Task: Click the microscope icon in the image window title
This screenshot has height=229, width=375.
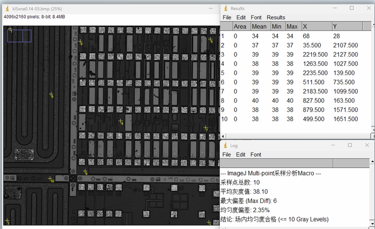Action: tap(8, 9)
